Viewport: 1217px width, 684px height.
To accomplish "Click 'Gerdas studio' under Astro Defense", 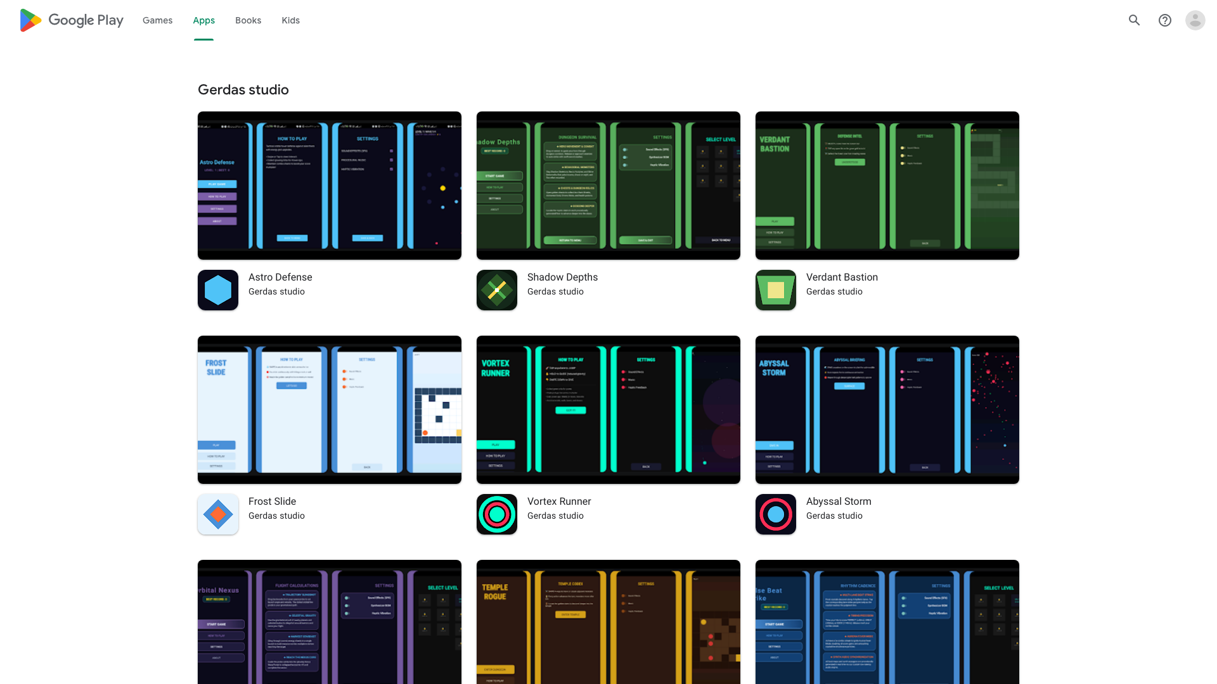I will click(x=276, y=292).
